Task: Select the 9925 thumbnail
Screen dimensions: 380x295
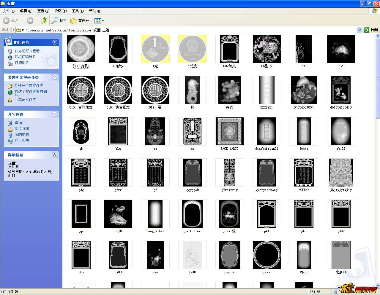Action: (230, 90)
